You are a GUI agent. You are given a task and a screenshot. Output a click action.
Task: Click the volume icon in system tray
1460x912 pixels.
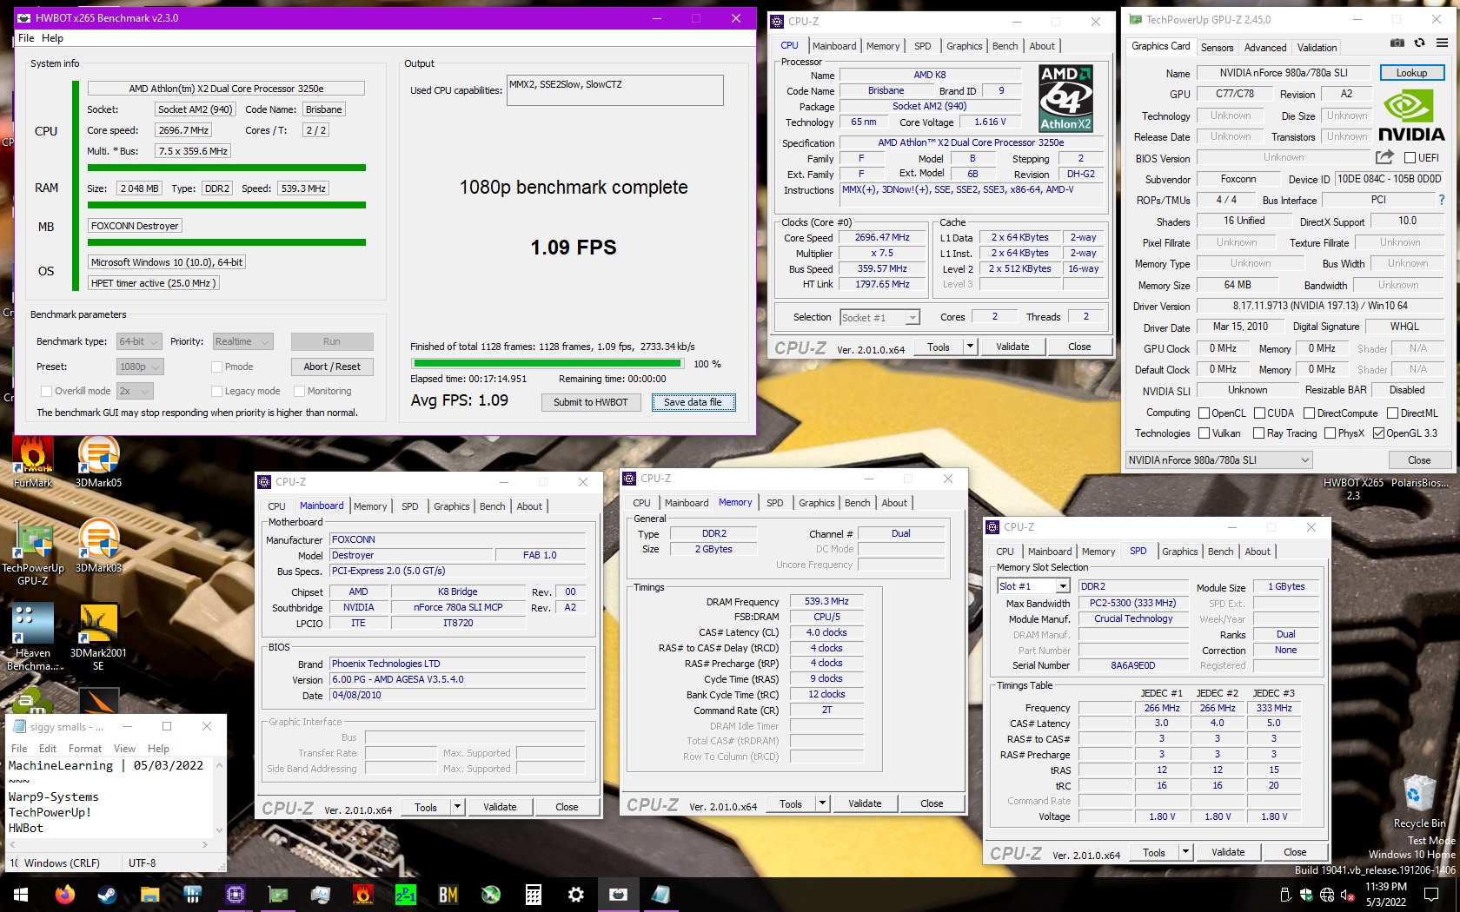pyautogui.click(x=1348, y=895)
